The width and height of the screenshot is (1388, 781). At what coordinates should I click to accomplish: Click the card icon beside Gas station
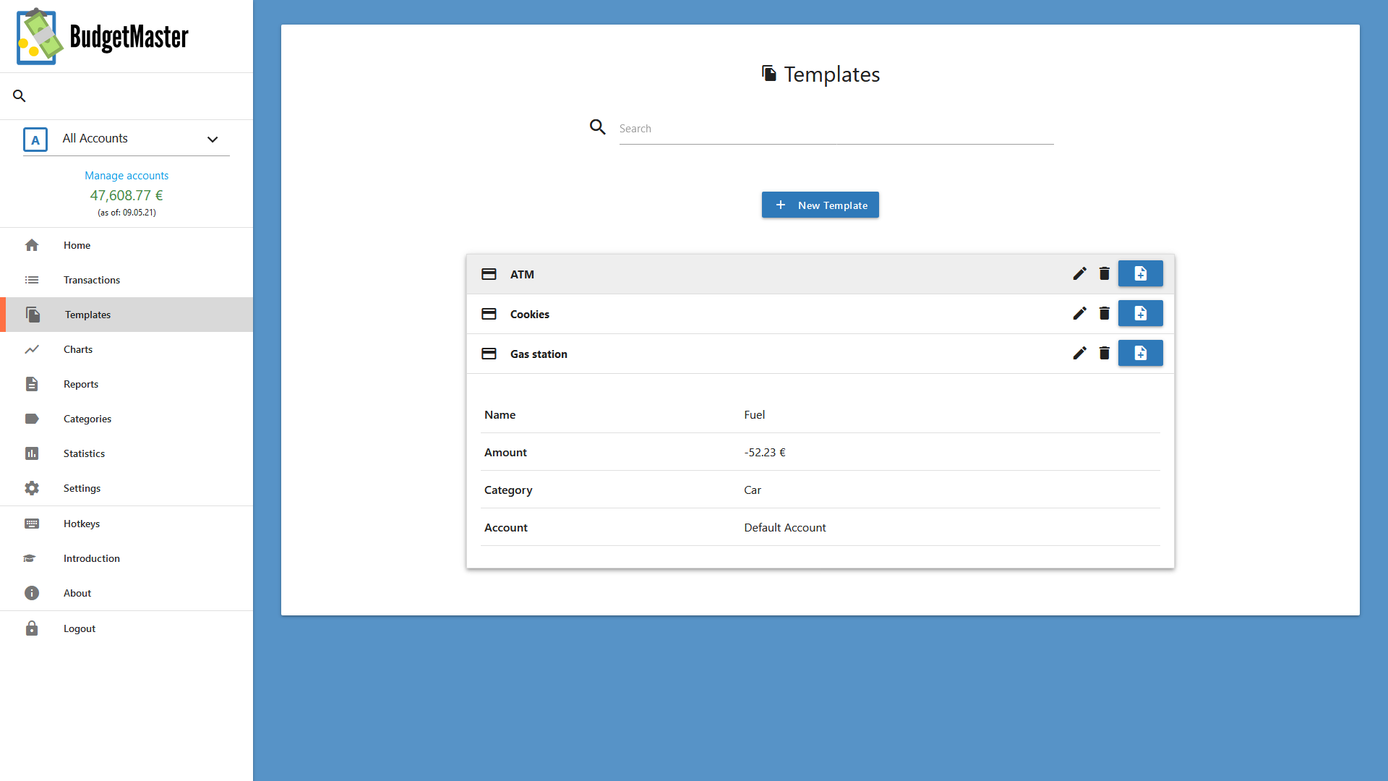[489, 354]
